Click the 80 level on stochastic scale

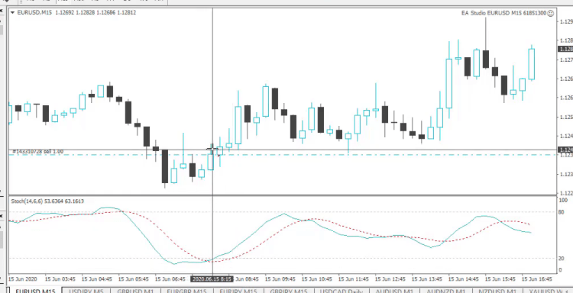click(x=561, y=212)
